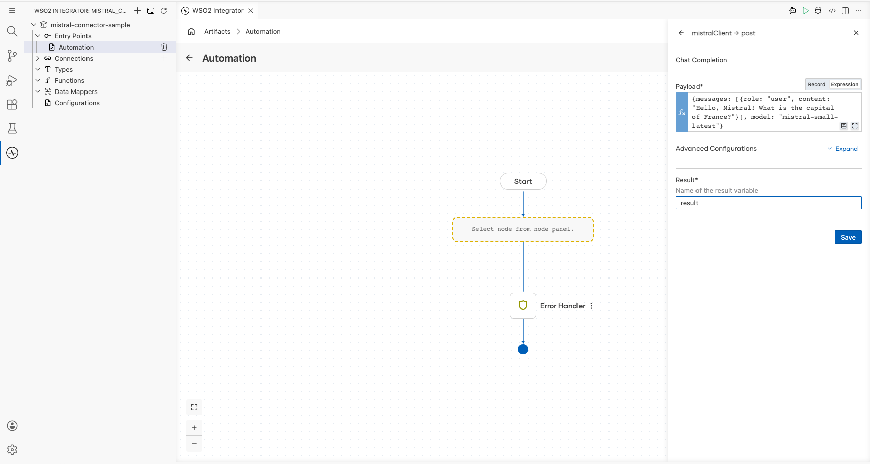Image resolution: width=870 pixels, height=464 pixels.
Task: Open the Search view in activity bar
Action: point(12,31)
